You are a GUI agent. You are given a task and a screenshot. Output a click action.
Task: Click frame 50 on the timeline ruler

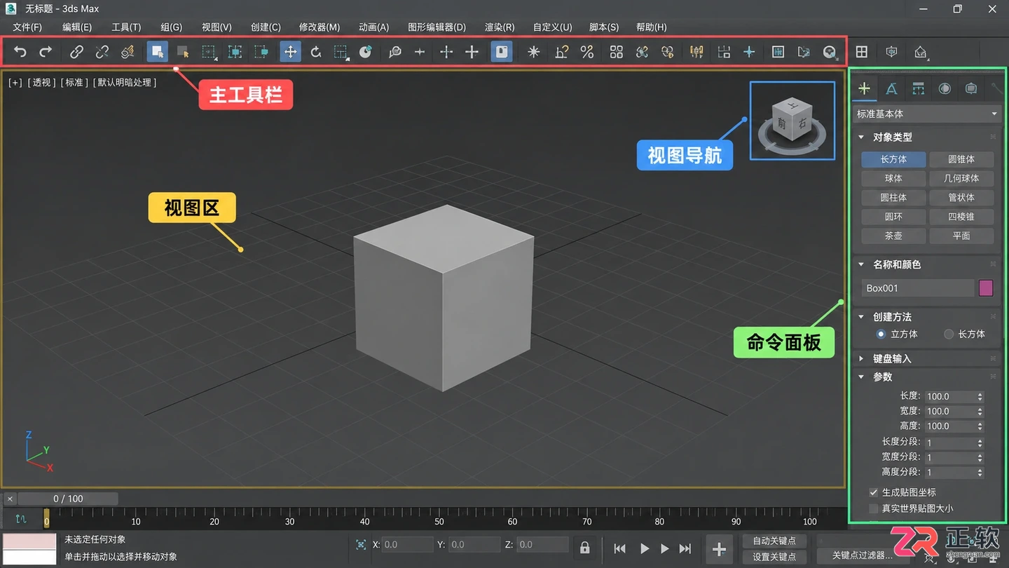(439, 520)
